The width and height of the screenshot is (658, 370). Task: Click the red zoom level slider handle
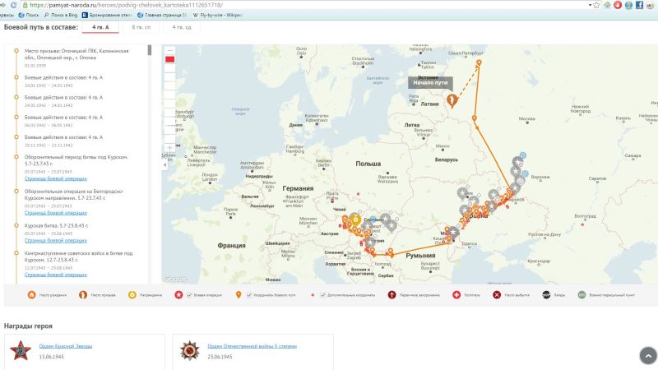169,59
